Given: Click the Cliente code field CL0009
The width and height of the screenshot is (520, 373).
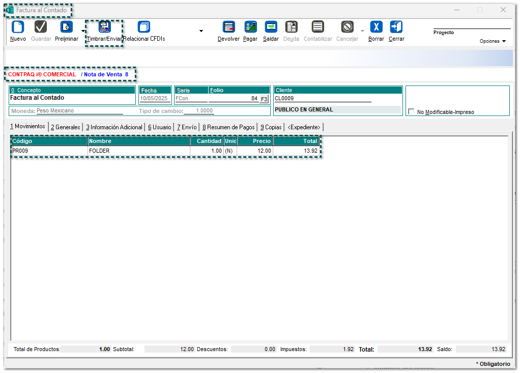Looking at the screenshot, I should click(x=323, y=99).
